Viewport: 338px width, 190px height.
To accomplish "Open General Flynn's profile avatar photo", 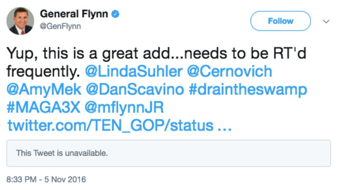I will coord(20,21).
